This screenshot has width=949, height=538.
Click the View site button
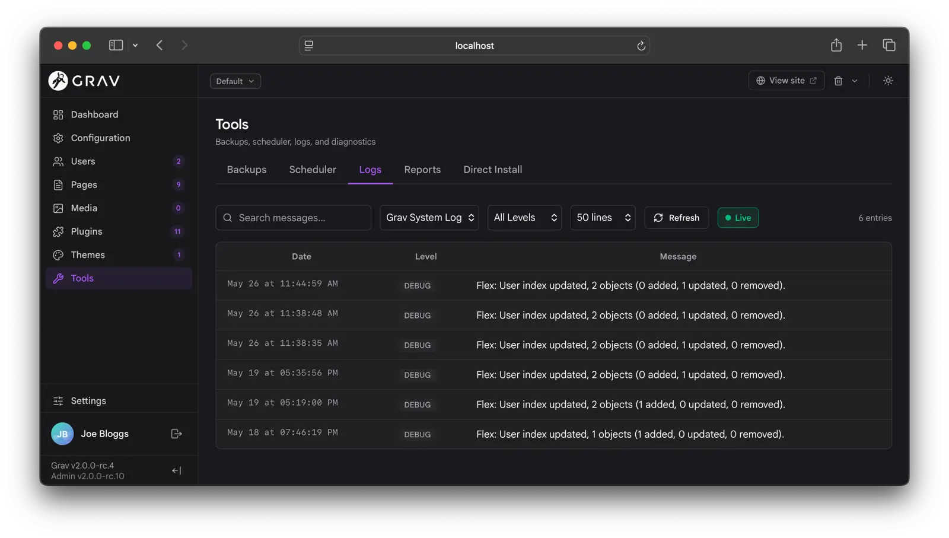click(x=786, y=81)
